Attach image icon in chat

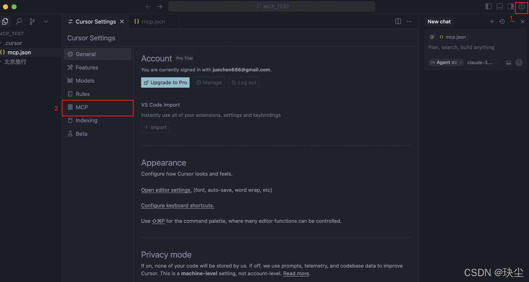click(x=508, y=63)
